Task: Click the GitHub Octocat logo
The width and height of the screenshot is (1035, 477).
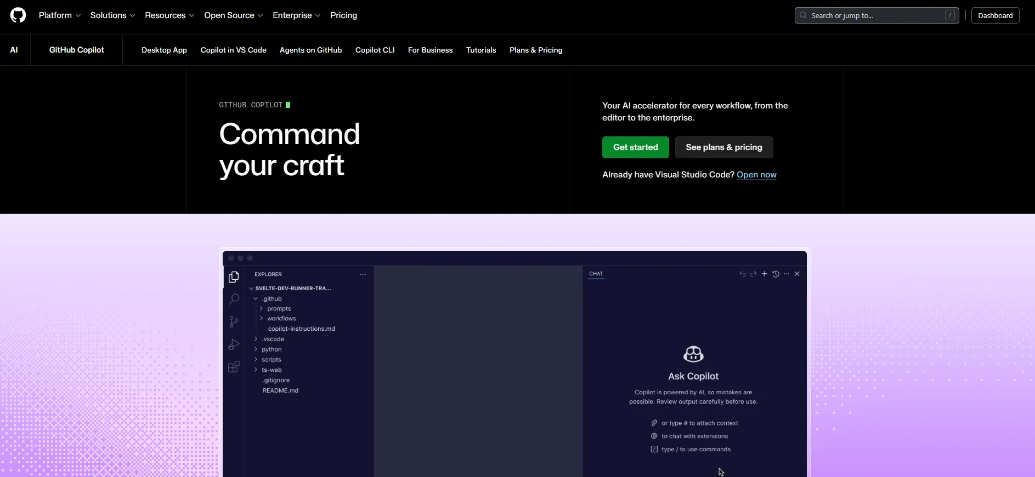Action: click(18, 15)
